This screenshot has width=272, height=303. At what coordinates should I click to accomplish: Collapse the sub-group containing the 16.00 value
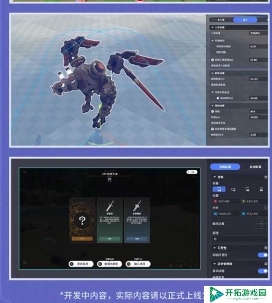pyautogui.click(x=213, y=92)
